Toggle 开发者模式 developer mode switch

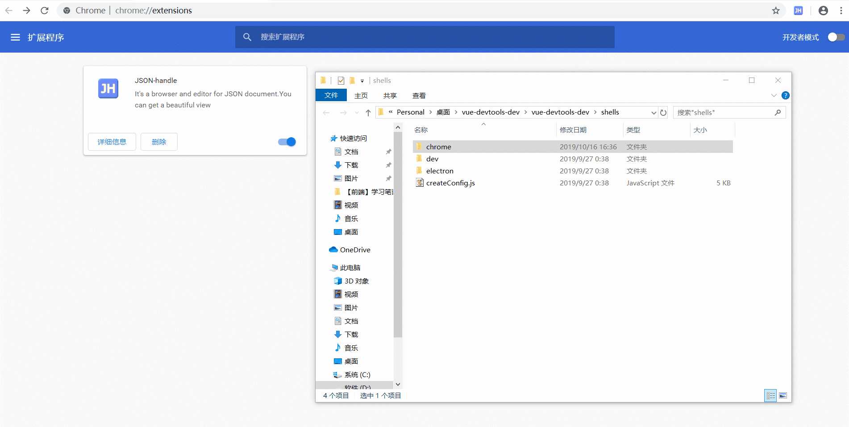pyautogui.click(x=836, y=37)
